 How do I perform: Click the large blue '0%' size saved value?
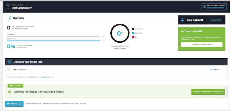(11, 46)
